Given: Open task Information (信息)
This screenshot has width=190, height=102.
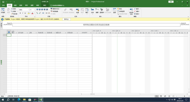Looking at the screenshot, I should pyautogui.click(x=115, y=11).
